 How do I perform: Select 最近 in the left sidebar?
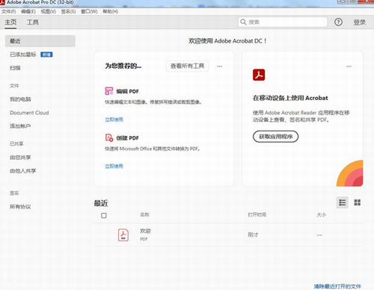pos(40,41)
